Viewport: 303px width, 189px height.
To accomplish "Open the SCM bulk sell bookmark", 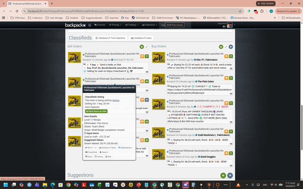I will pos(140,18).
